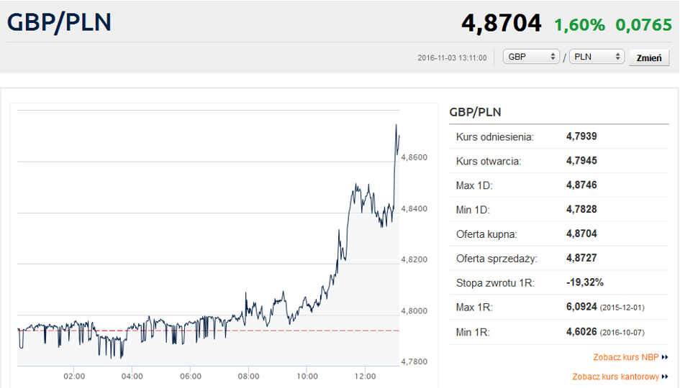680x388 pixels.
Task: Open the Zobacz kurs NBP link
Action: coord(630,357)
